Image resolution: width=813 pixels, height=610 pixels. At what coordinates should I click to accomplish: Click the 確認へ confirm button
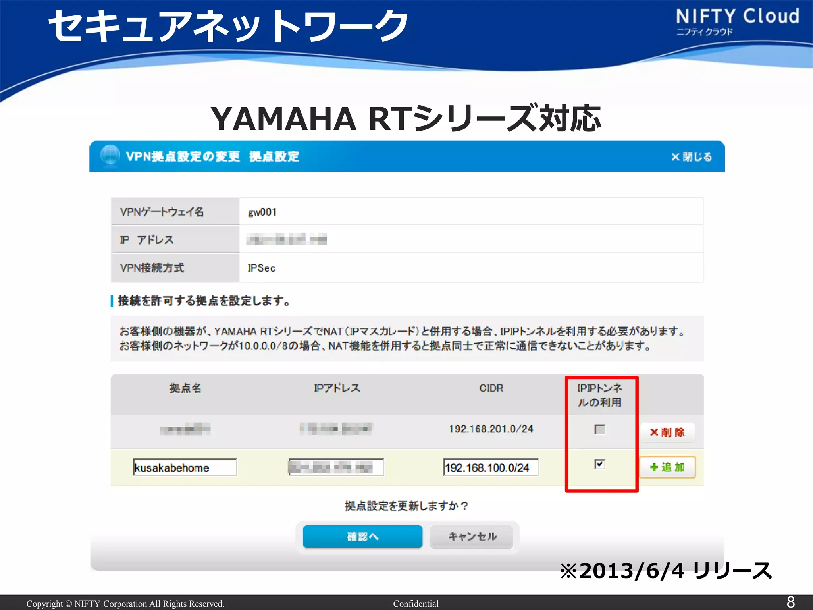click(x=362, y=537)
